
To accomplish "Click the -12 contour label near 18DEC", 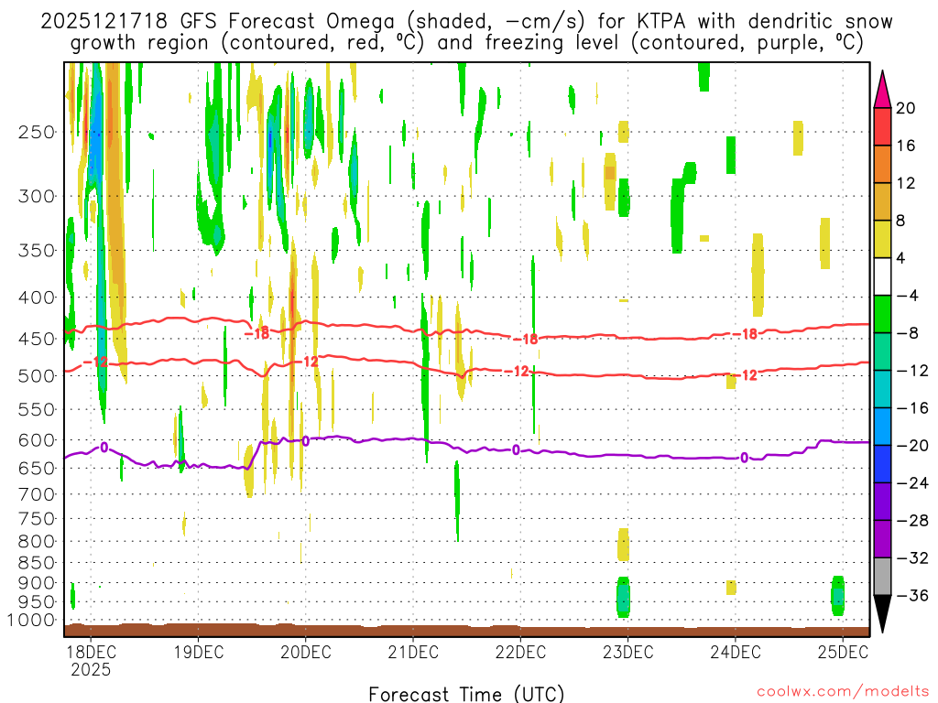I will point(95,362).
